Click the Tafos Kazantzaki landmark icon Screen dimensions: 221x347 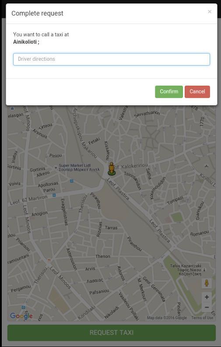coord(204,270)
